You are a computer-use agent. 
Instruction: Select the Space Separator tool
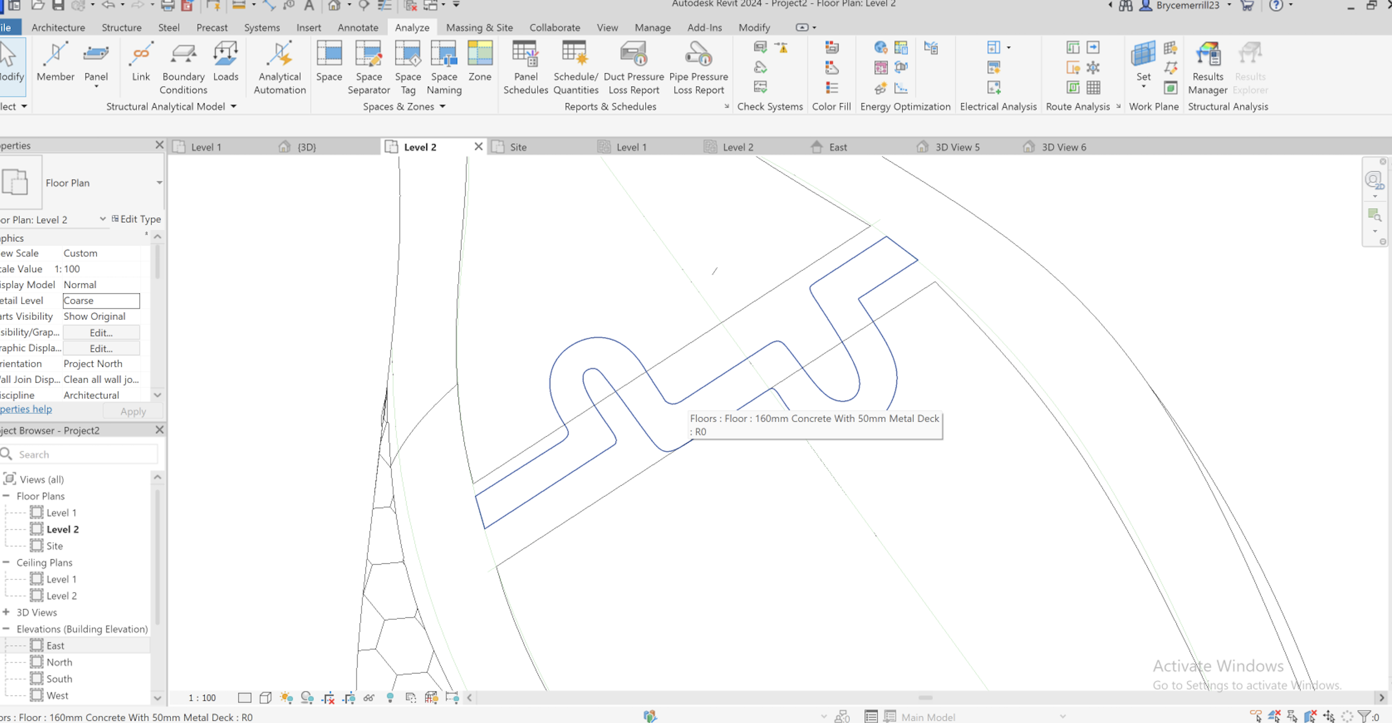click(x=369, y=69)
